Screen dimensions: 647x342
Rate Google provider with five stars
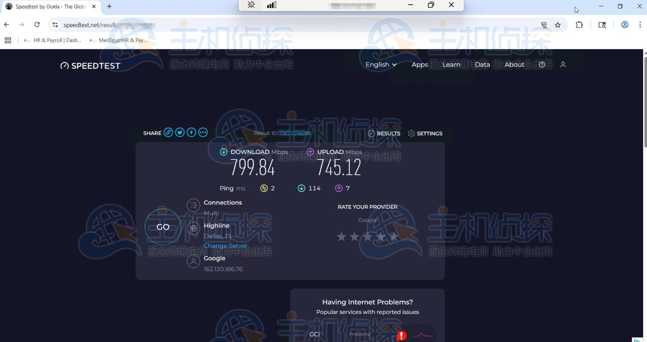(x=393, y=236)
